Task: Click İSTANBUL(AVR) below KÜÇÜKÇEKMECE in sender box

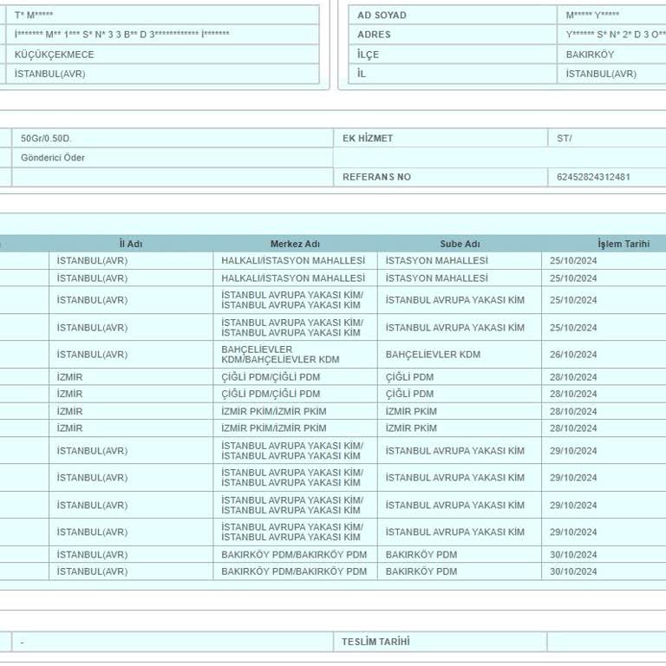Action: [x=49, y=74]
